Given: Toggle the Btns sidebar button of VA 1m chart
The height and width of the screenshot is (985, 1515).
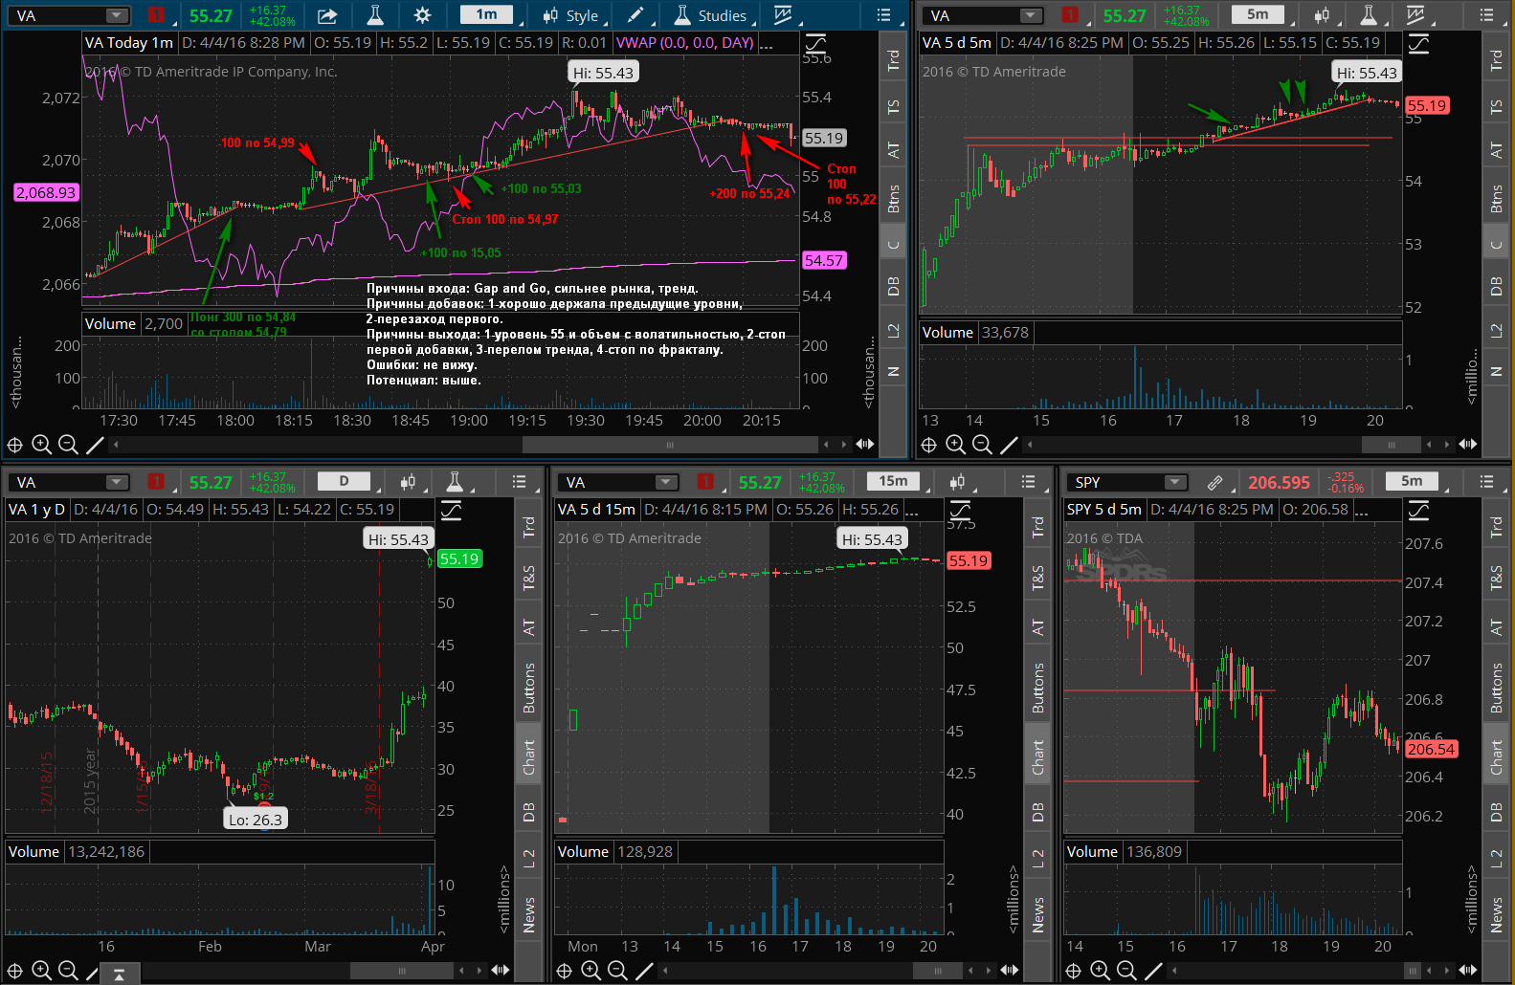Looking at the screenshot, I should click(x=893, y=198).
